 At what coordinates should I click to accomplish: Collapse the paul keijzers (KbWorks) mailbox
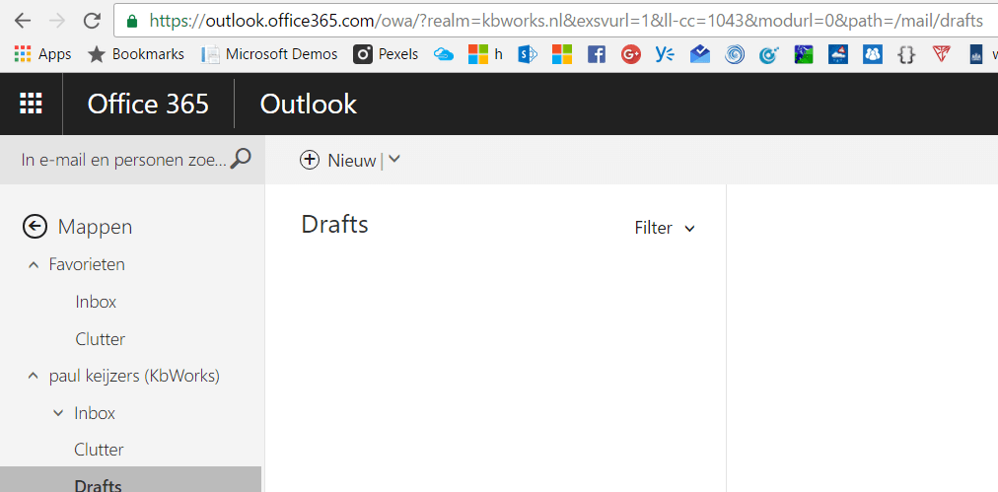click(34, 377)
